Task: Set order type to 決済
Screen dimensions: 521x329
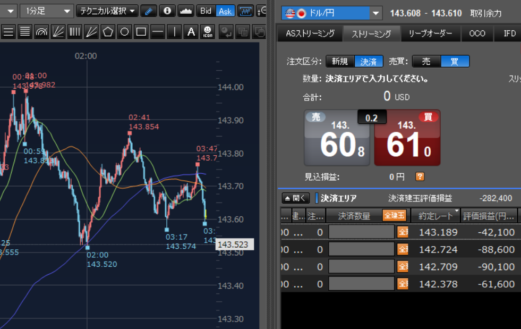Action: [369, 62]
